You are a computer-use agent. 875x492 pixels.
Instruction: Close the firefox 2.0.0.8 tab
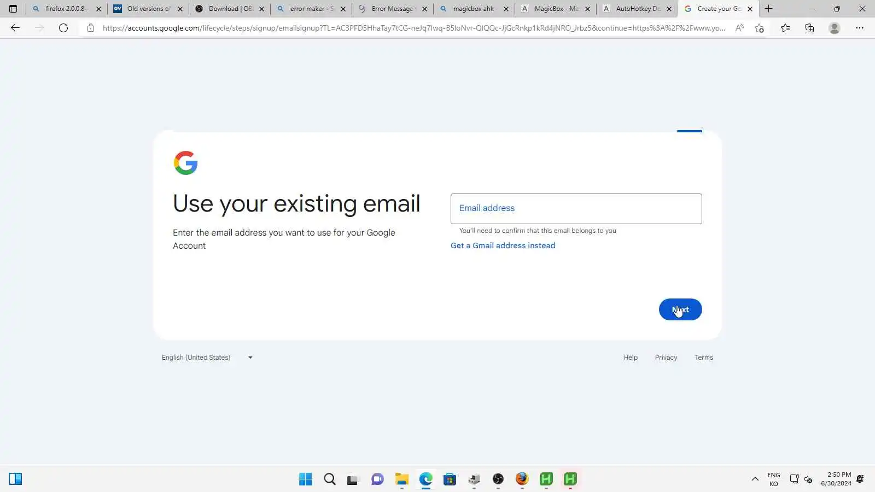[x=98, y=9]
